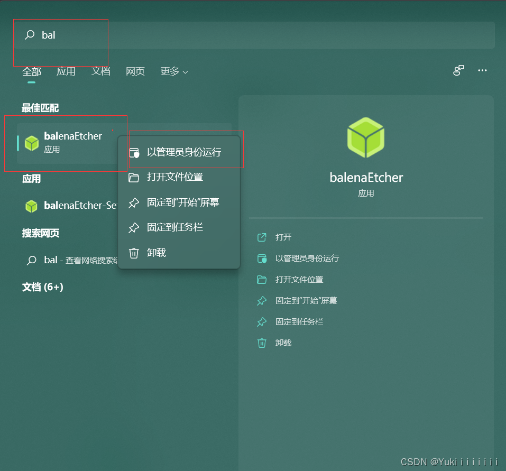Click the folder icon in the details pane

tap(262, 280)
